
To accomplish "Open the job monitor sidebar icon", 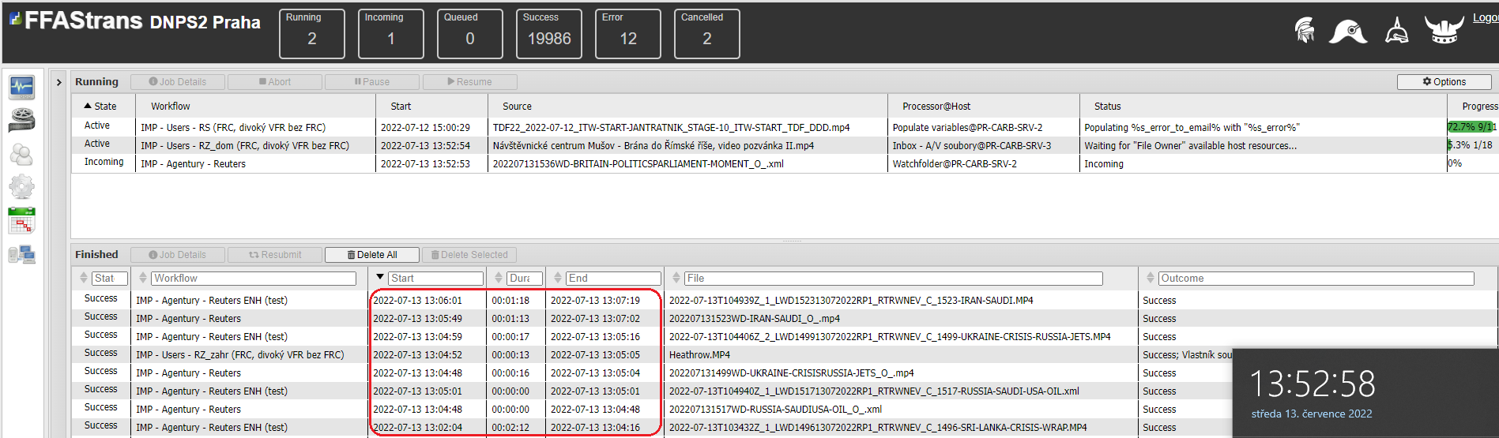I will (21, 87).
